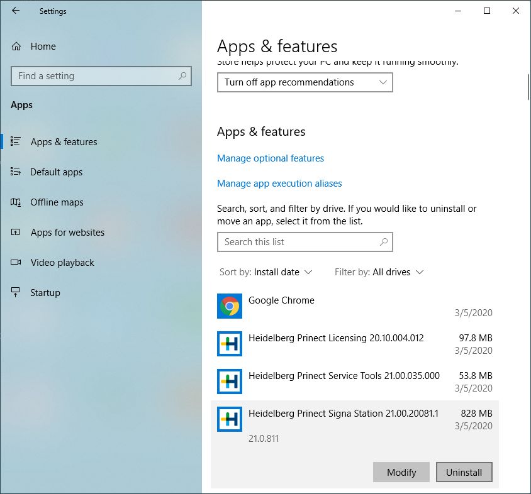Click the 53.8 MB size value
This screenshot has height=494, width=531.
476,376
